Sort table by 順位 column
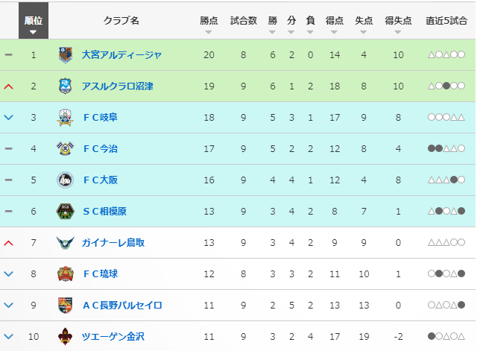477x351 pixels. click(34, 20)
